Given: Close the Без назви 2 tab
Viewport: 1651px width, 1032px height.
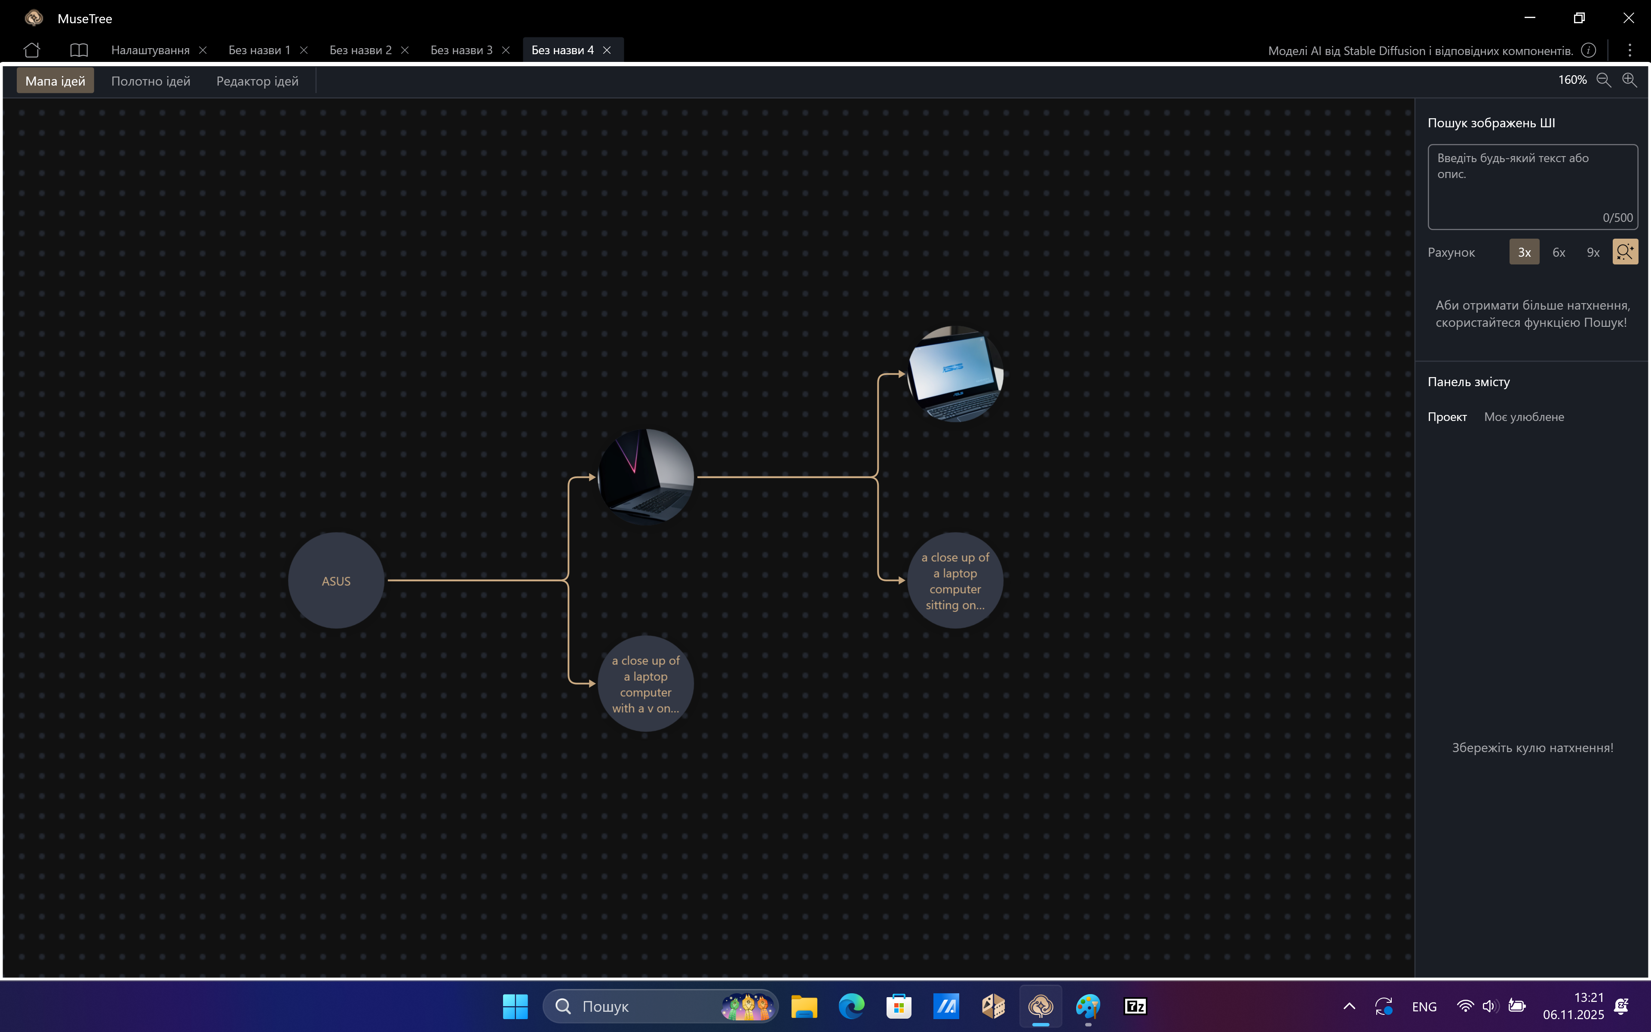Looking at the screenshot, I should 405,50.
